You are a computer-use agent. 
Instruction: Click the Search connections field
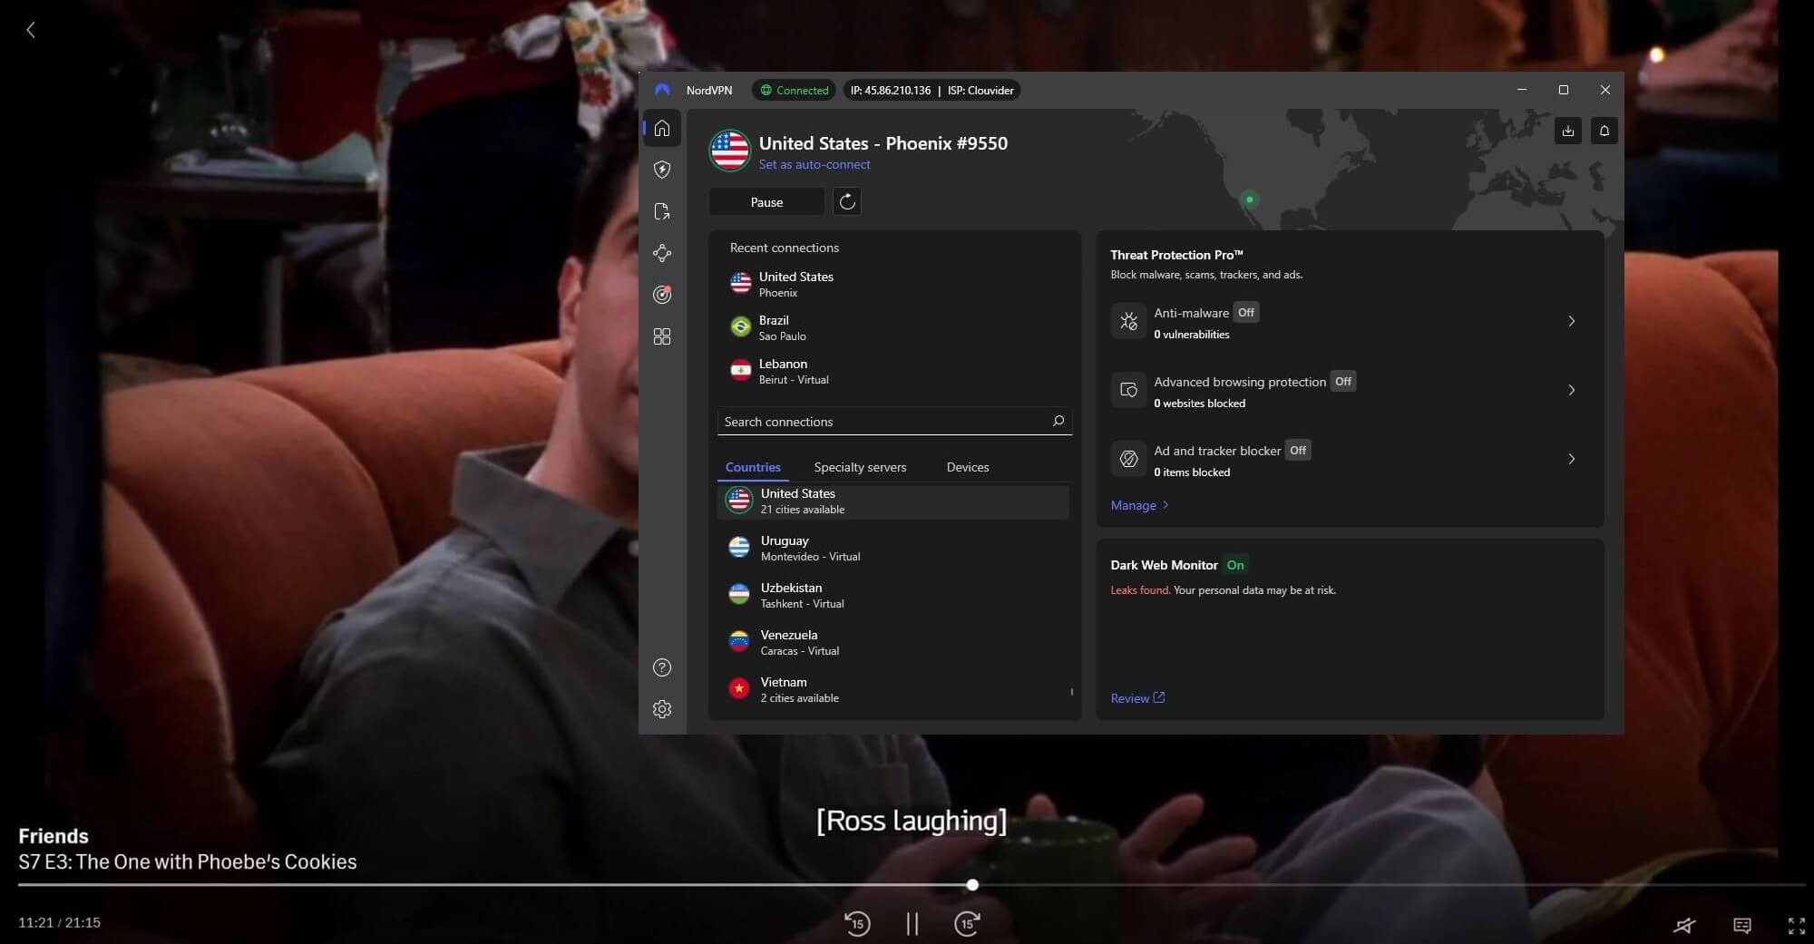(x=871, y=421)
